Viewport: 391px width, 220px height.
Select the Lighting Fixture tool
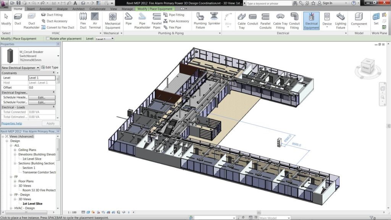pyautogui.click(x=341, y=20)
